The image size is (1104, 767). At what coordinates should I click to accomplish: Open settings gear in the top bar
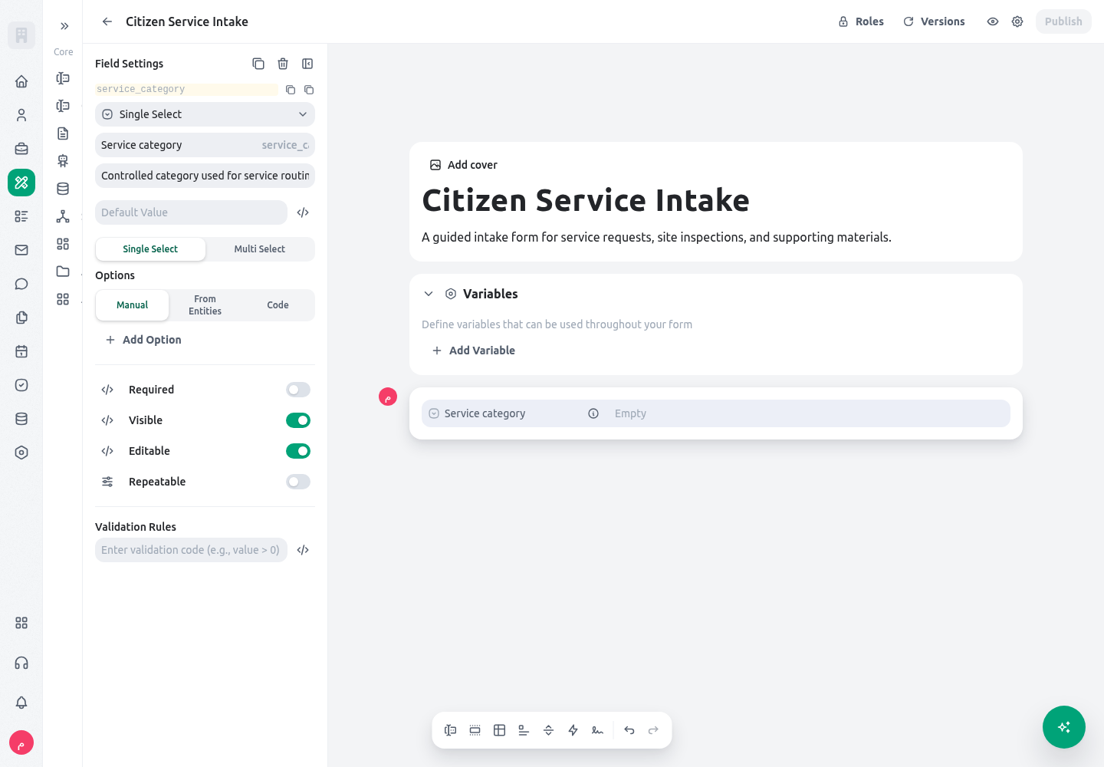pos(1017,21)
